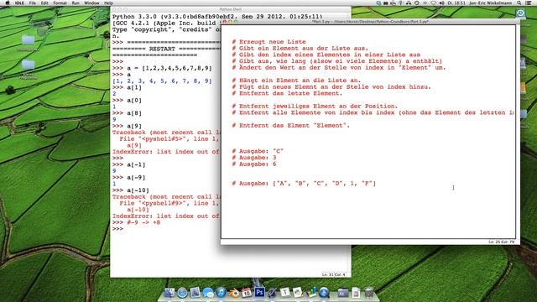Open Finder from the dock
This screenshot has height=302, width=537.
pos(169,293)
